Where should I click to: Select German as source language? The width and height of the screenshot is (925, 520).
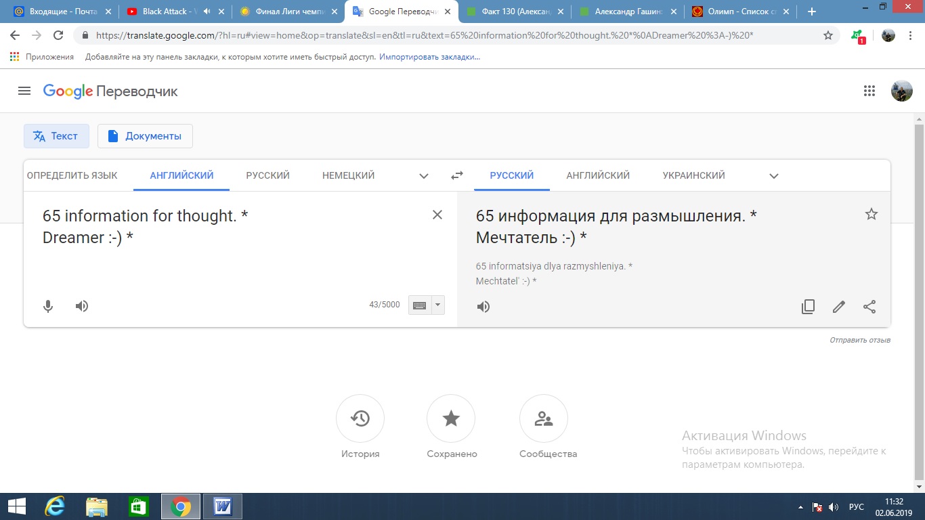348,175
